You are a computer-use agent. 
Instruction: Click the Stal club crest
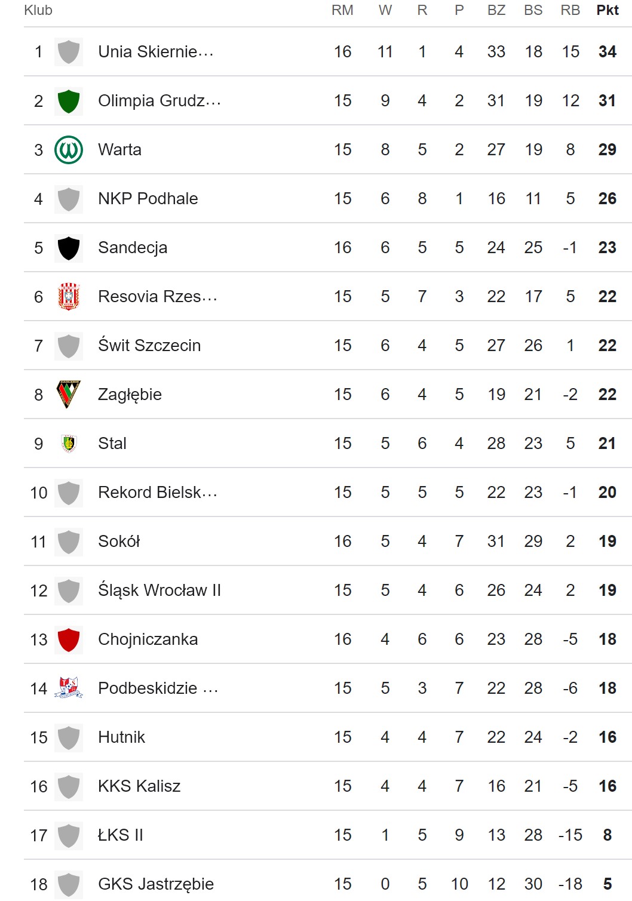tap(69, 444)
